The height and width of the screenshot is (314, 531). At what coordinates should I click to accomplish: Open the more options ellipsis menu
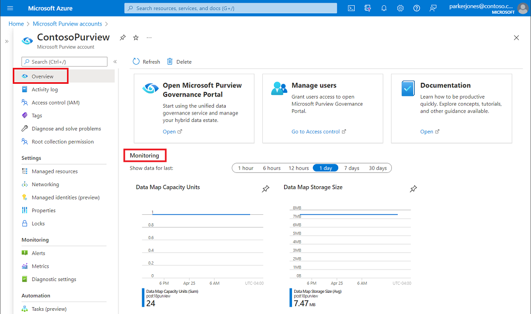pyautogui.click(x=149, y=38)
